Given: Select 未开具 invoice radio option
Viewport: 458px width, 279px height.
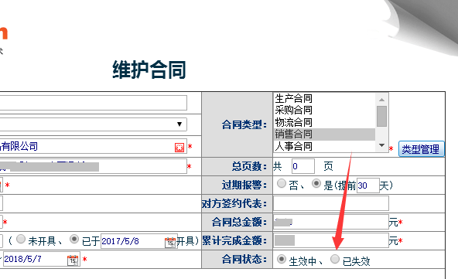Looking at the screenshot, I should (21, 239).
